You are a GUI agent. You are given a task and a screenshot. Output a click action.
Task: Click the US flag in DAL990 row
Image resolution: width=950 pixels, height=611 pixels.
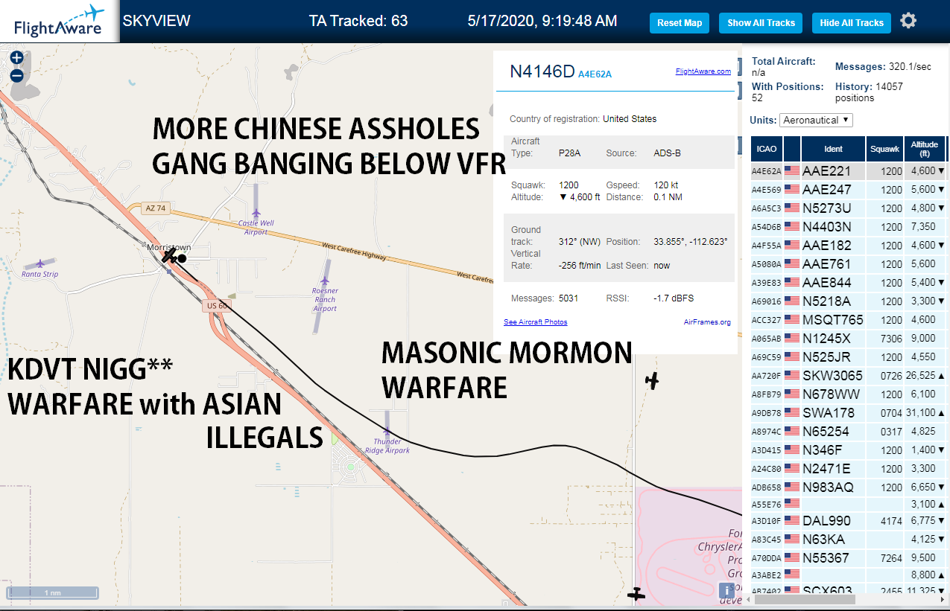pyautogui.click(x=791, y=521)
